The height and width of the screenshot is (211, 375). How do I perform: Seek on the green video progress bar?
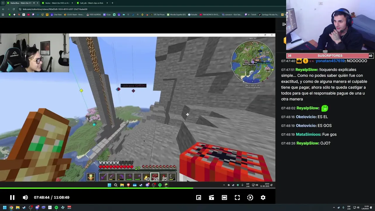138,188
